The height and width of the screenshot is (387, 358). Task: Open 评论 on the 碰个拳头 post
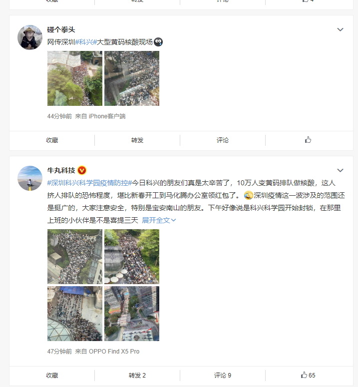coord(223,140)
